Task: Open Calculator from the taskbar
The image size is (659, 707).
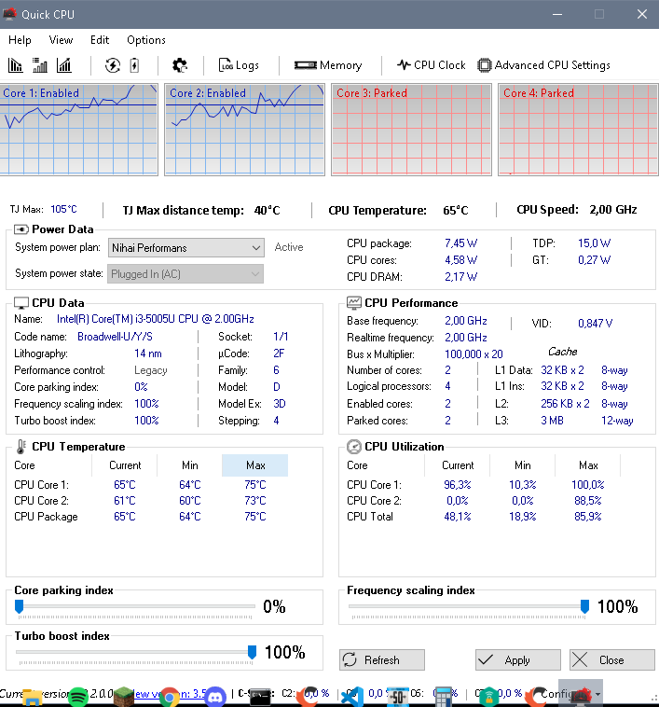Action: click(x=444, y=697)
